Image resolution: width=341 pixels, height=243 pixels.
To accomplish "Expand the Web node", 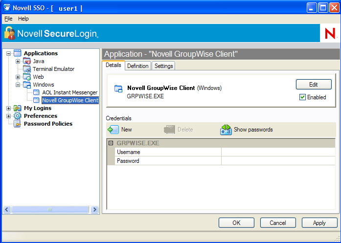I will (x=18, y=77).
